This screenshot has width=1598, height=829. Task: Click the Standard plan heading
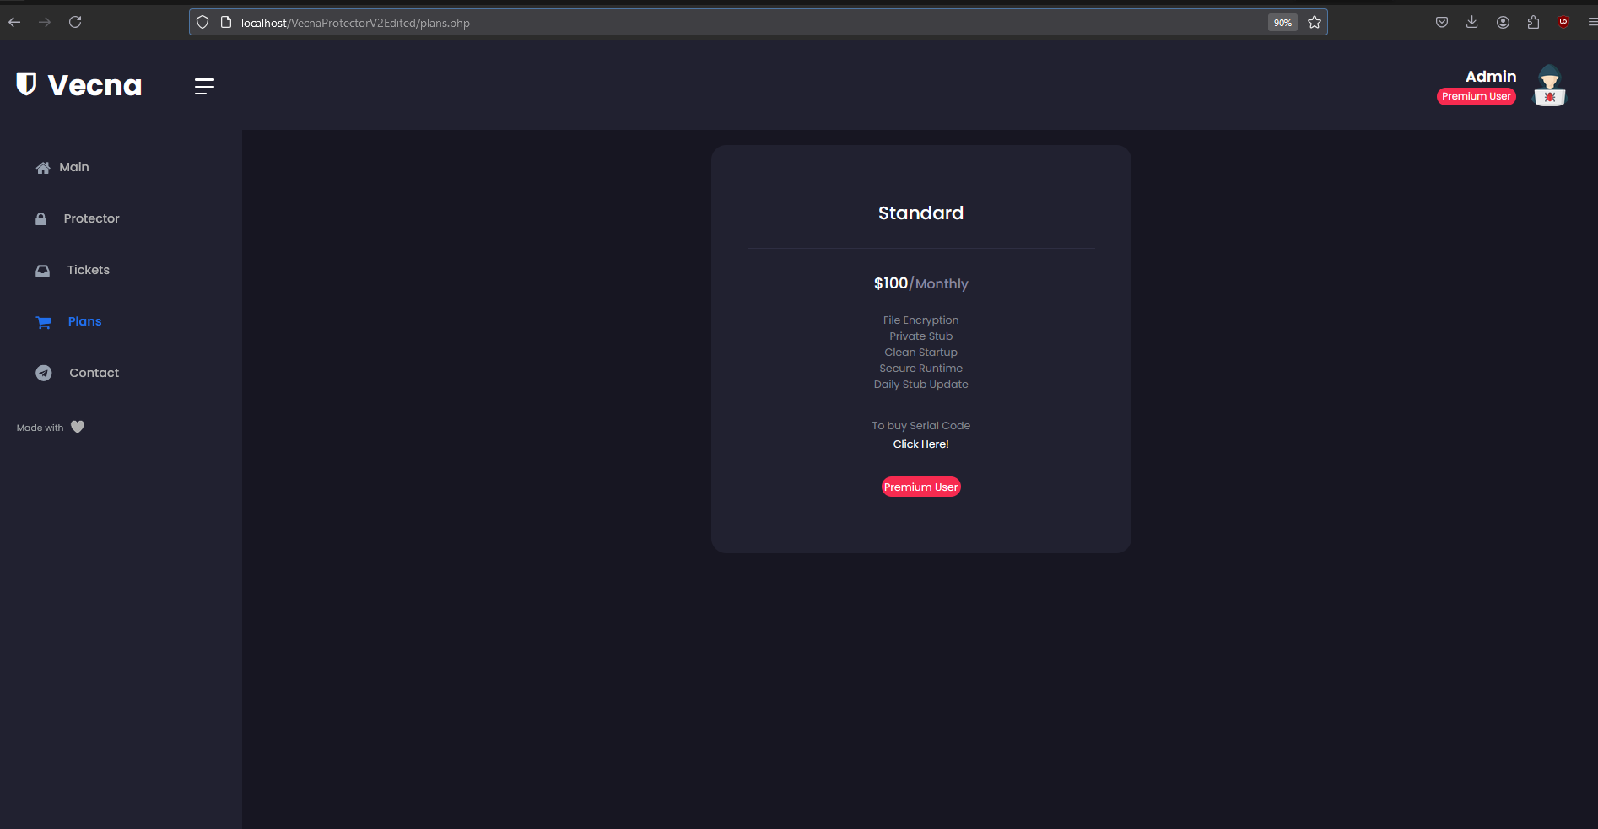[x=920, y=213]
